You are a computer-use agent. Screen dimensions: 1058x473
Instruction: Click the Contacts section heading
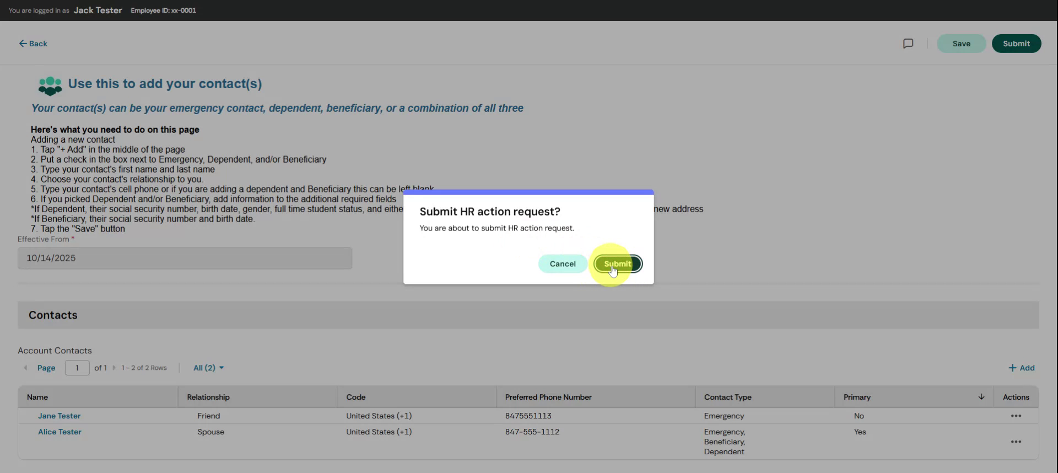coord(53,315)
